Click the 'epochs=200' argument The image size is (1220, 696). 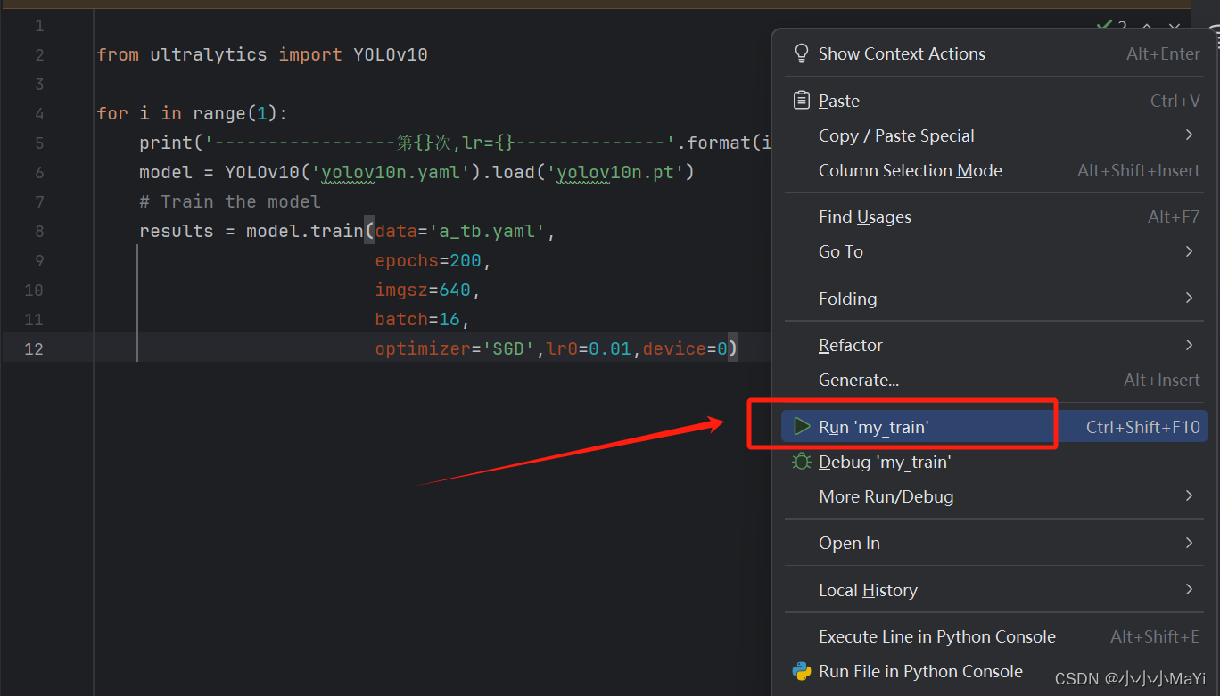(428, 260)
